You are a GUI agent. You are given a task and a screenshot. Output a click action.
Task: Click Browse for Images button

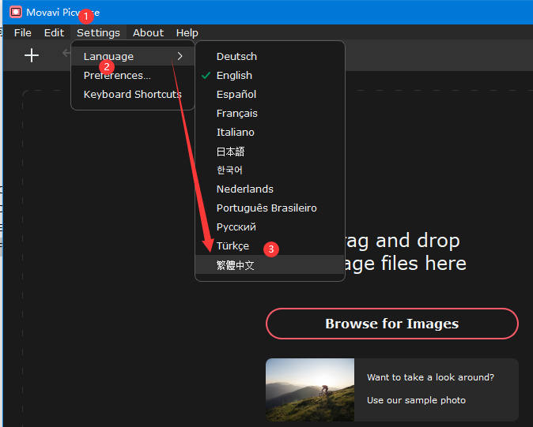coord(392,324)
